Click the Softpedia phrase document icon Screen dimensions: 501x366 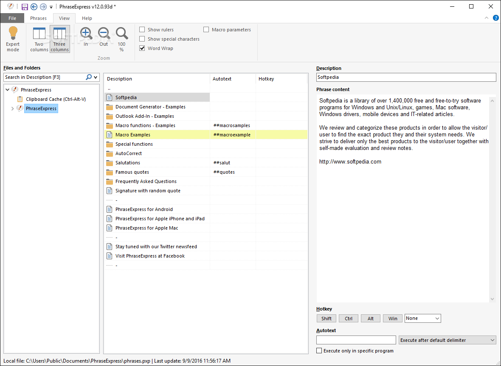click(x=109, y=97)
